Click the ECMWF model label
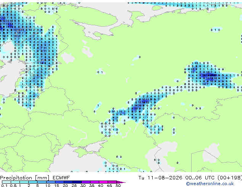The height and width of the screenshot is (187, 242). [x=61, y=178]
